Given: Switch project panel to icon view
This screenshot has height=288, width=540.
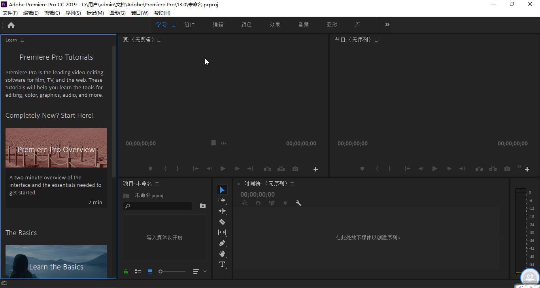Looking at the screenshot, I should (x=150, y=271).
